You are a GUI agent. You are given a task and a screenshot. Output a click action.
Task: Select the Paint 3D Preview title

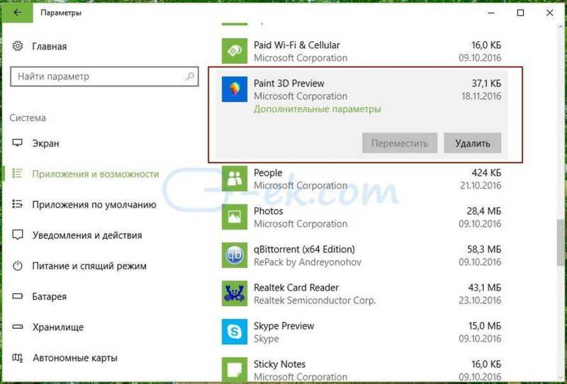288,83
